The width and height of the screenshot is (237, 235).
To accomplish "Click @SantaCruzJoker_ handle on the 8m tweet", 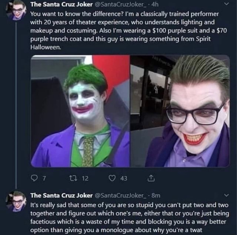I will [120, 195].
